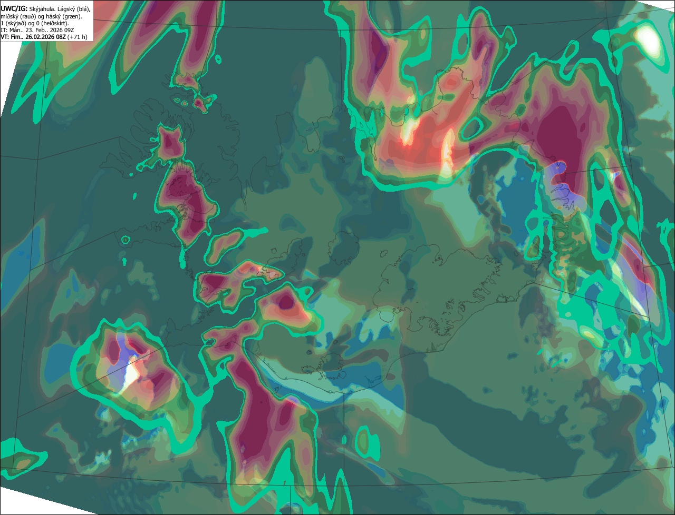Click the '(+71 h)' forecast offset text
The width and height of the screenshot is (675, 515).
coord(78,37)
